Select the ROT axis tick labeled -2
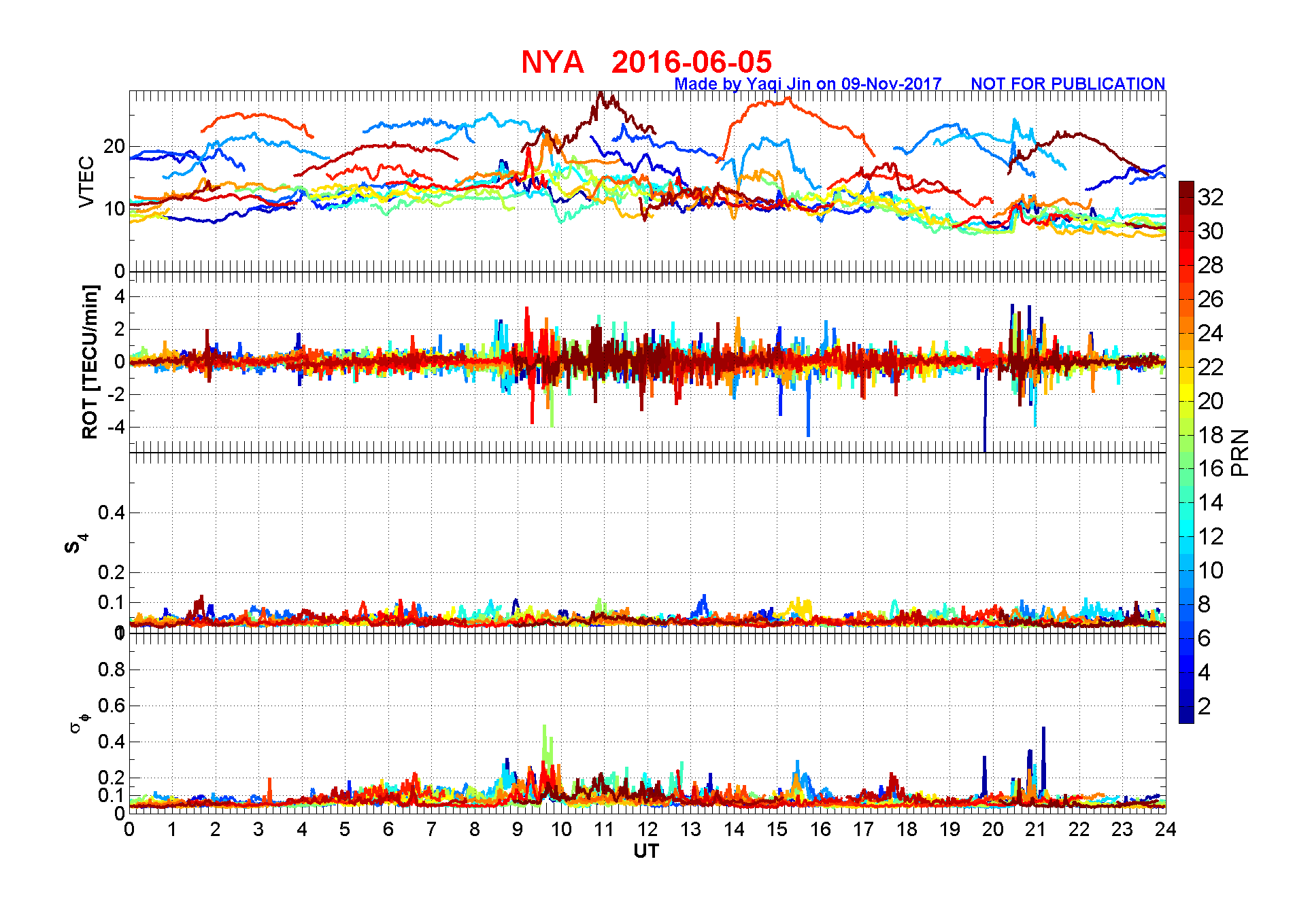 117,395
